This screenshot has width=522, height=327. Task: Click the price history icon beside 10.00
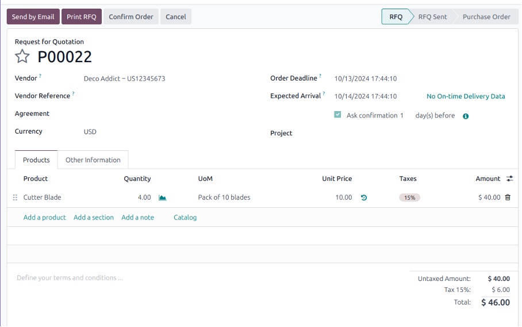(x=364, y=197)
